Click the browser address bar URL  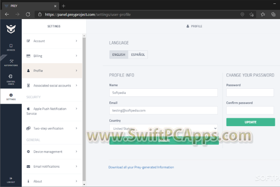[87, 14]
